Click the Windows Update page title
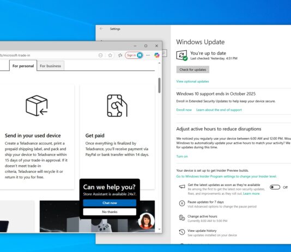The image size is (291, 252). tap(201, 42)
